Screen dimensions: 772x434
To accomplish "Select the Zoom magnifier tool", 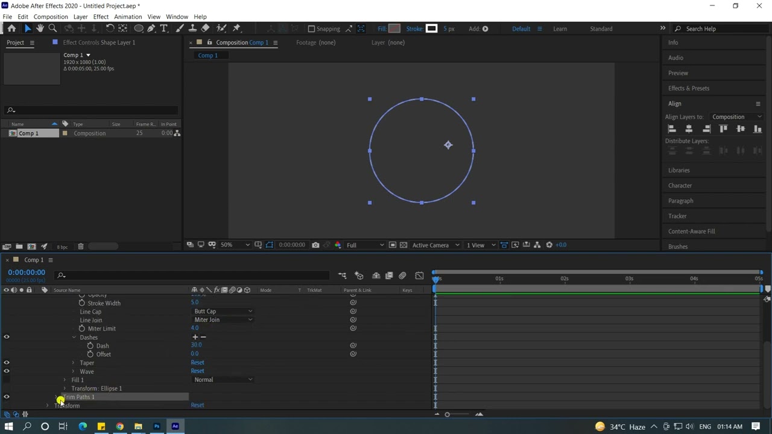I will (52, 28).
